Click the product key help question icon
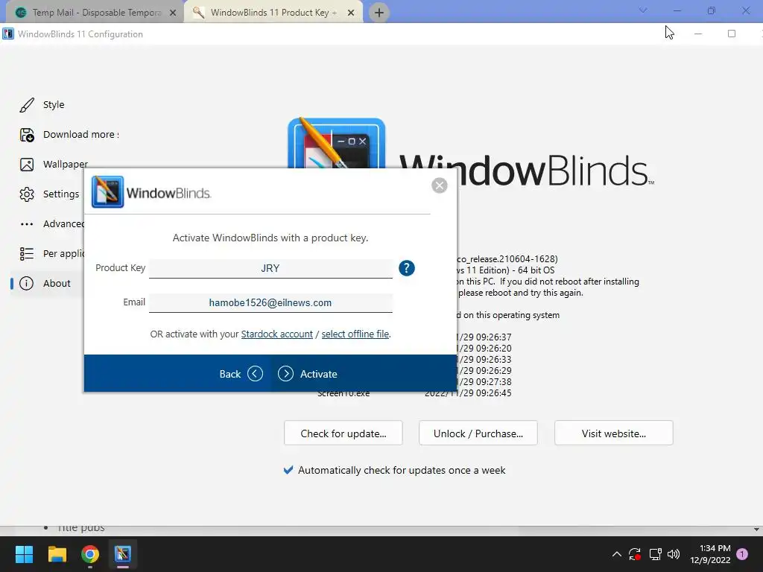Screen dimensions: 763x572 point(407,268)
